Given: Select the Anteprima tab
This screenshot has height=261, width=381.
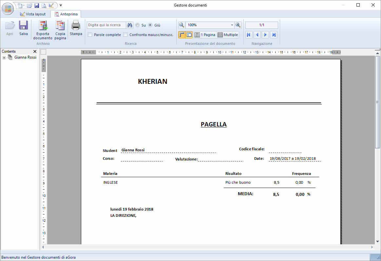Looking at the screenshot, I should coord(66,14).
